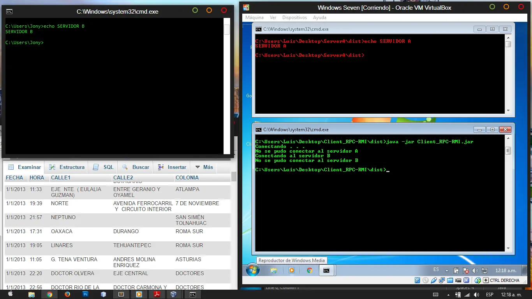Image resolution: width=532 pixels, height=299 pixels.
Task: Sort table by HORA column header
Action: click(x=37, y=178)
